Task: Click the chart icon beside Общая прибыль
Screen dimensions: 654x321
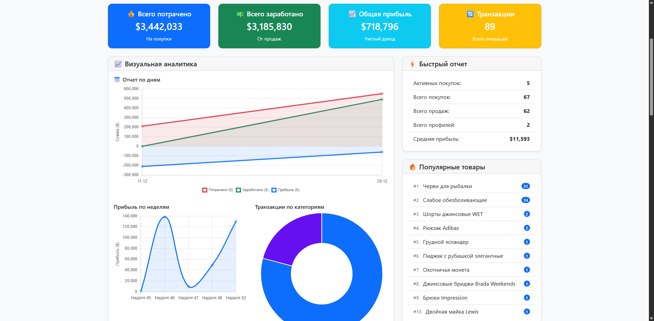Action: point(352,14)
